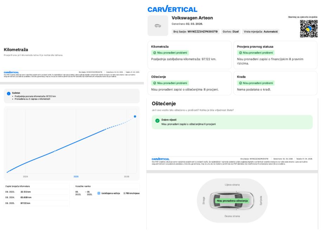Click the Ljeva strana label above car
This screenshot has height=238, width=323.
click(x=232, y=185)
